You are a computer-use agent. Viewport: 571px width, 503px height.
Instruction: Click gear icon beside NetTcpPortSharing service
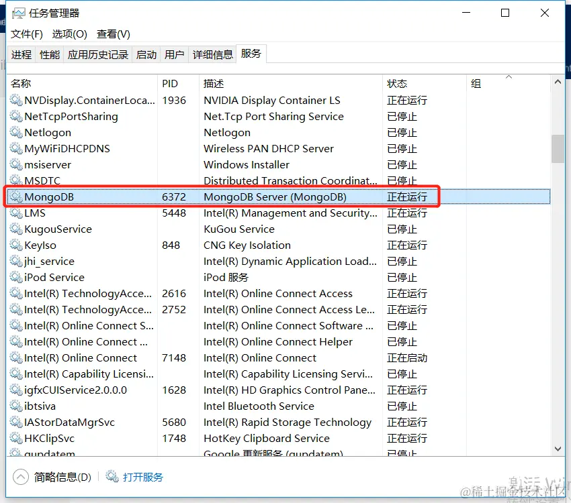point(16,116)
